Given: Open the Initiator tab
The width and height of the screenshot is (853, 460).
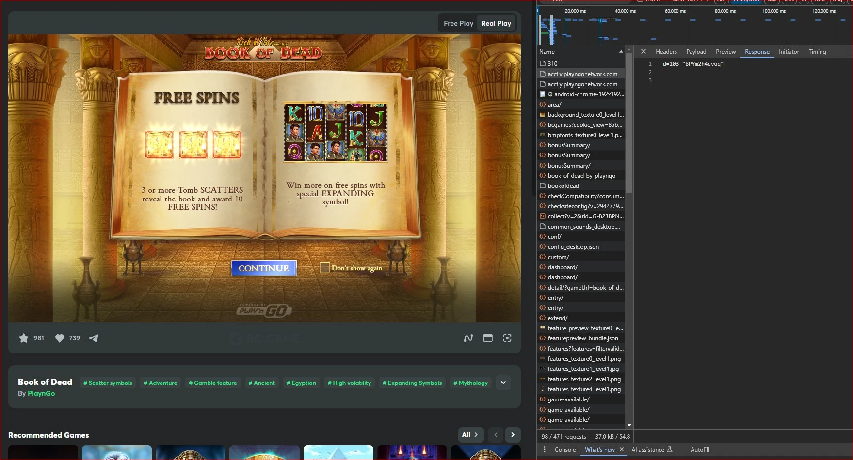Looking at the screenshot, I should coord(789,51).
